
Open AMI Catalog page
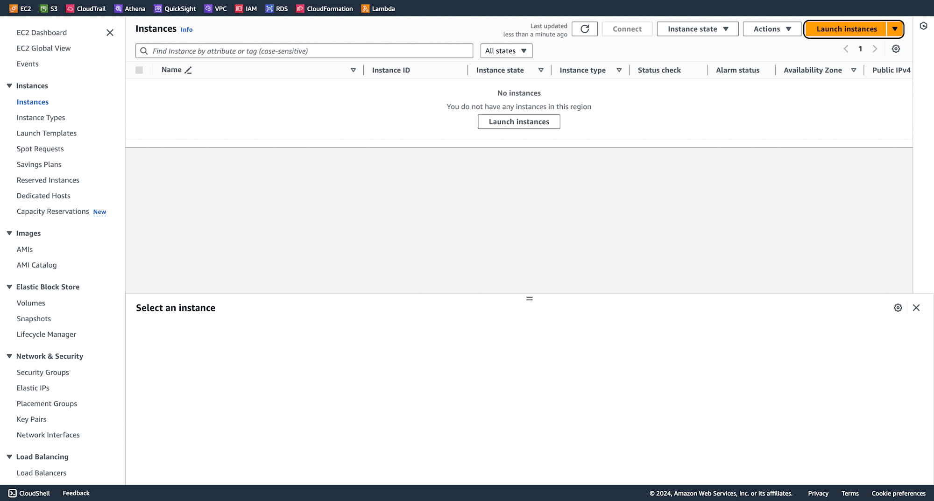(x=36, y=265)
